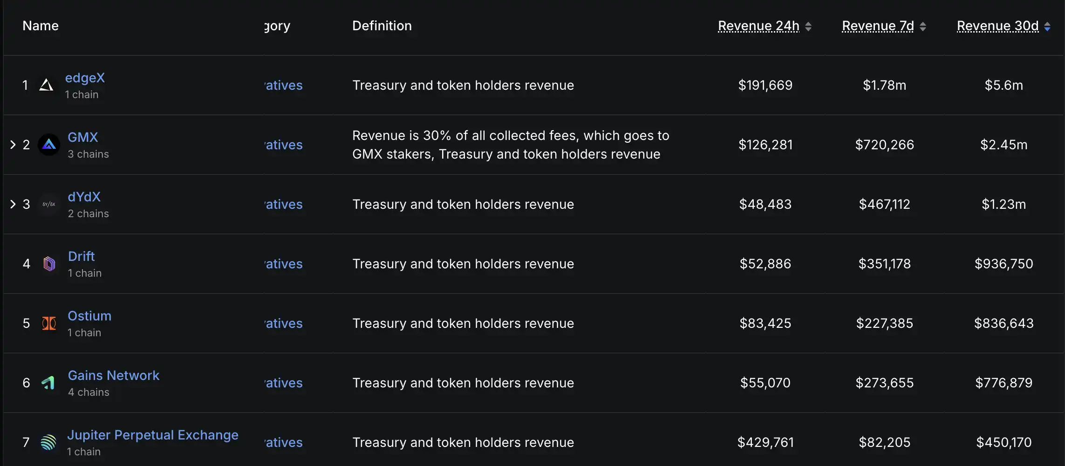This screenshot has width=1065, height=466.
Task: Click the GMX logo icon
Action: pyautogui.click(x=49, y=145)
